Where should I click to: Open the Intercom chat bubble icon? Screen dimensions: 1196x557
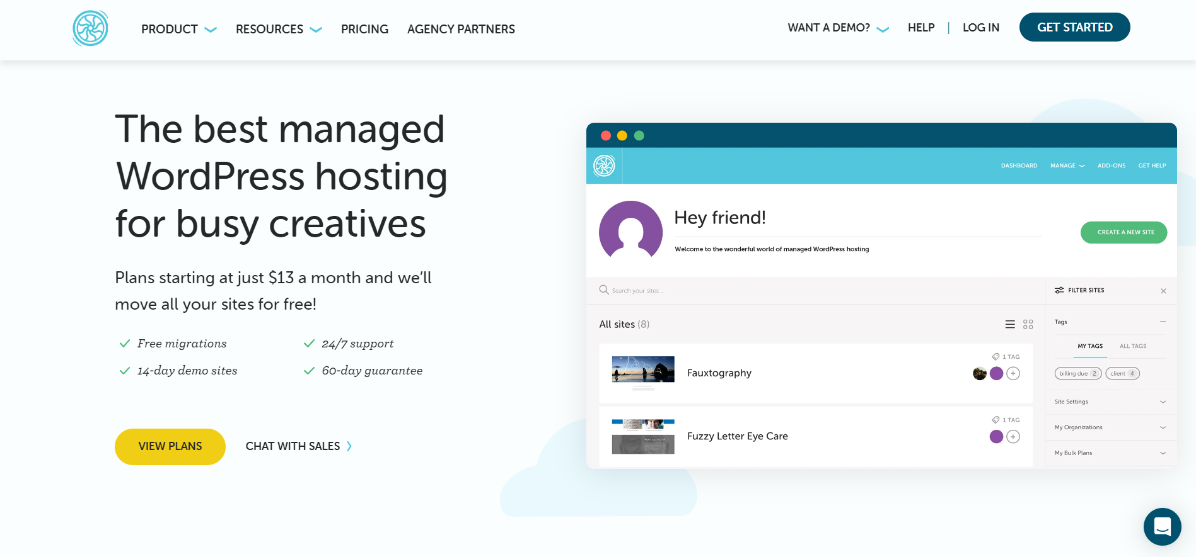click(1162, 526)
